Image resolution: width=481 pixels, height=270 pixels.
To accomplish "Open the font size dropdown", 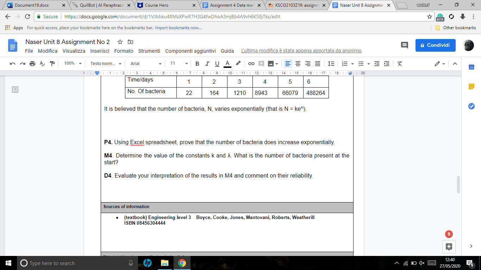I will pos(179,64).
